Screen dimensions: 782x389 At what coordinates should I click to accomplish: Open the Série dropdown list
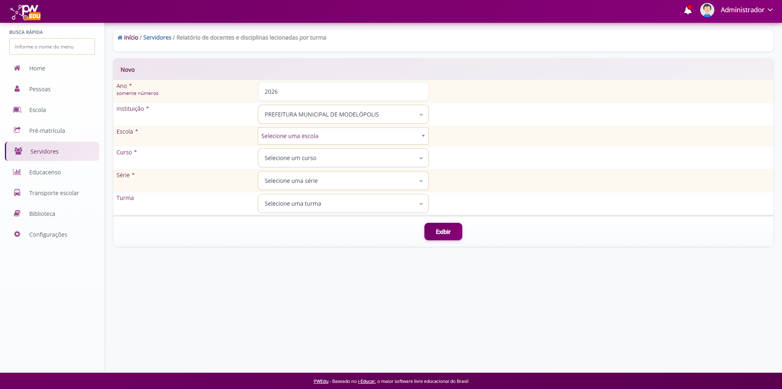(x=343, y=181)
